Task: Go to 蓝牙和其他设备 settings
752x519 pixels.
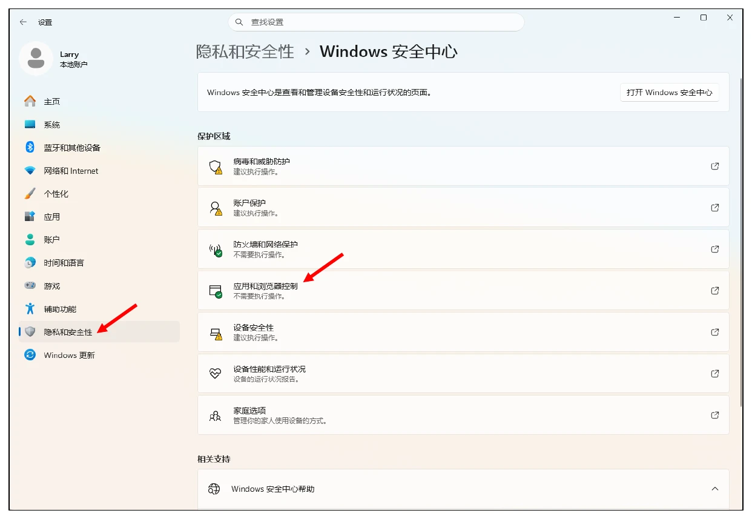Action: click(99, 147)
